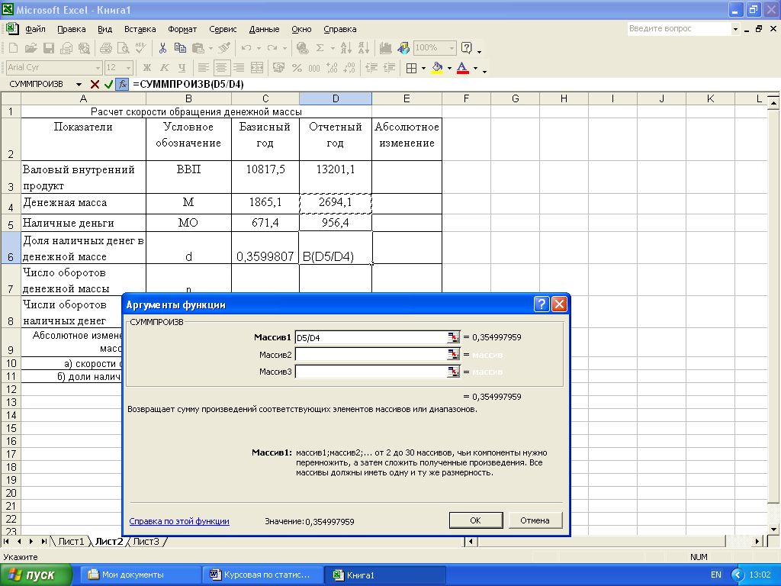Apply Percent style
This screenshot has width=781, height=586.
(x=297, y=68)
